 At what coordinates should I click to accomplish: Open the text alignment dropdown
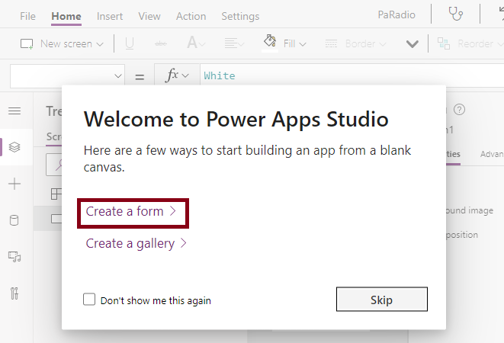(x=234, y=43)
